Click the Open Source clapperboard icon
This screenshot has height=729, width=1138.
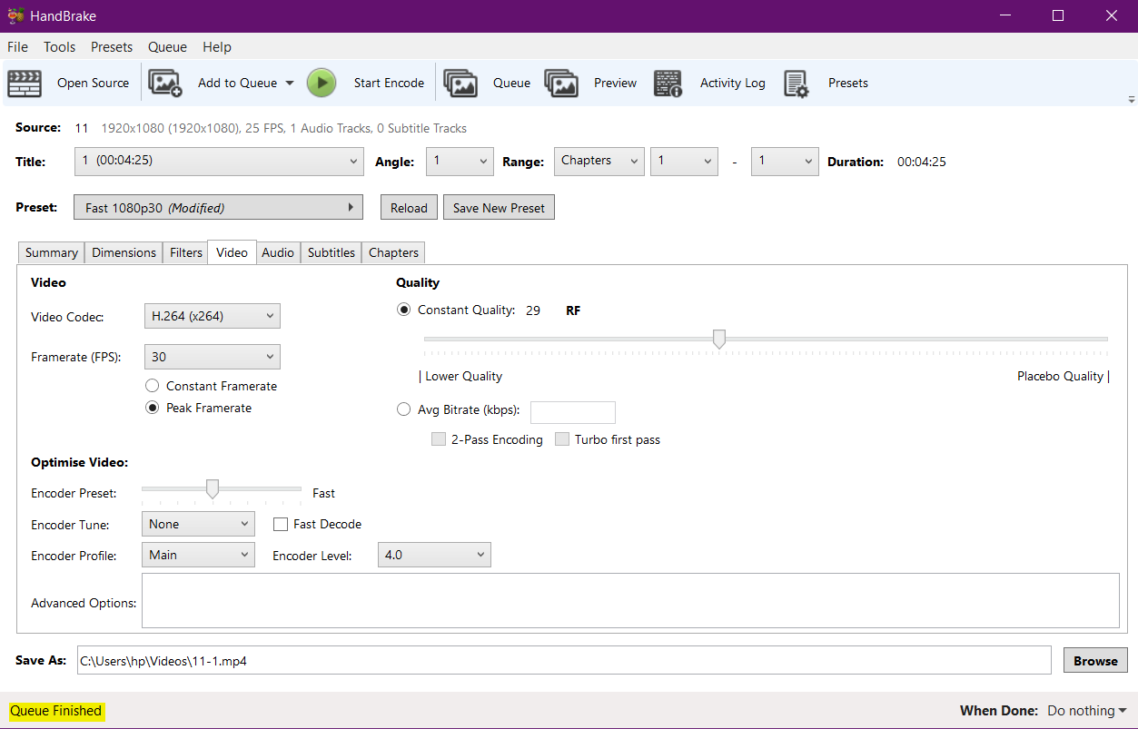(x=25, y=83)
